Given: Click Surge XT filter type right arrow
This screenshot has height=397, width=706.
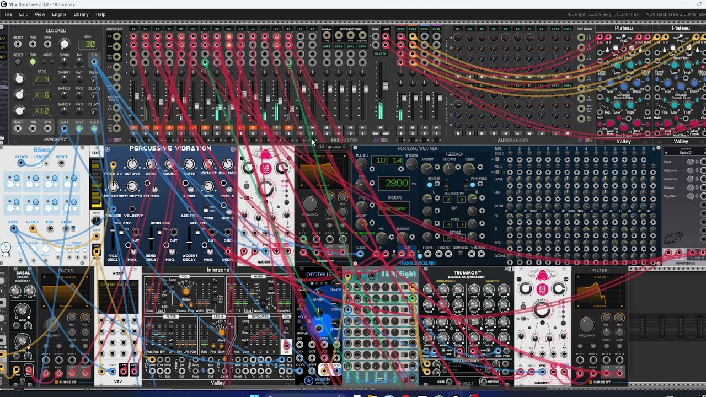Looking at the screenshot, I should [x=345, y=156].
